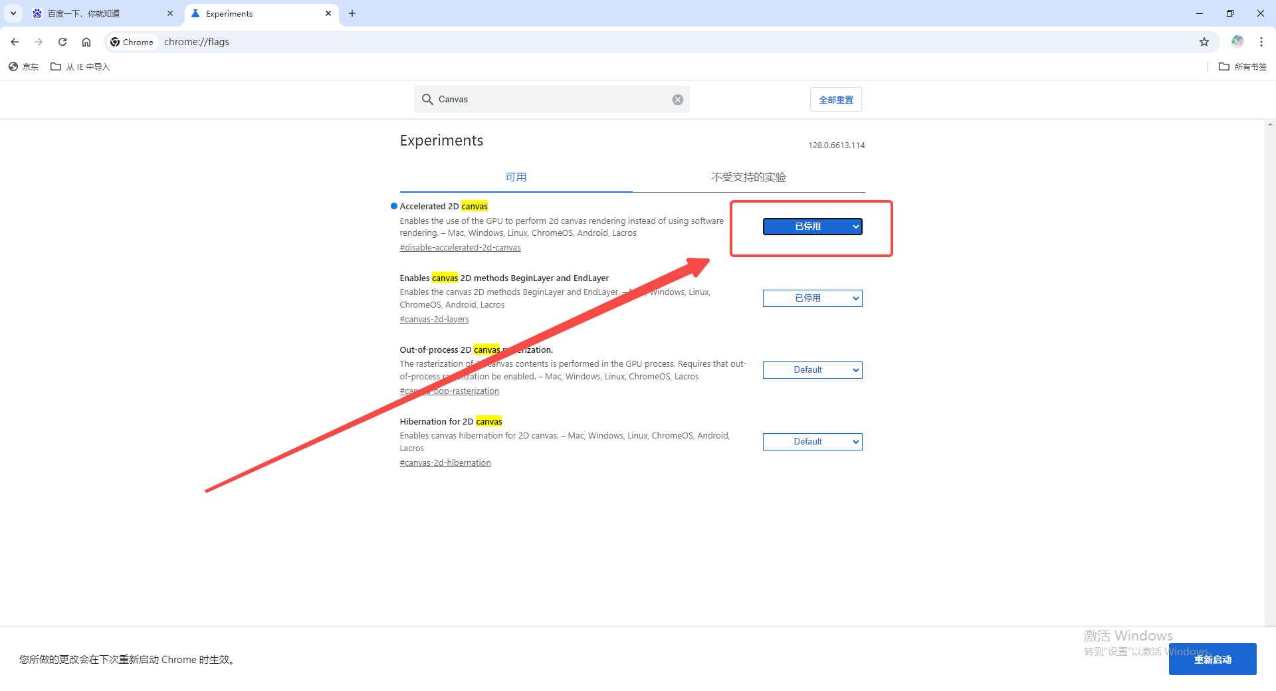1276x691 pixels.
Task: Focus the flags search field
Action: pyautogui.click(x=552, y=100)
